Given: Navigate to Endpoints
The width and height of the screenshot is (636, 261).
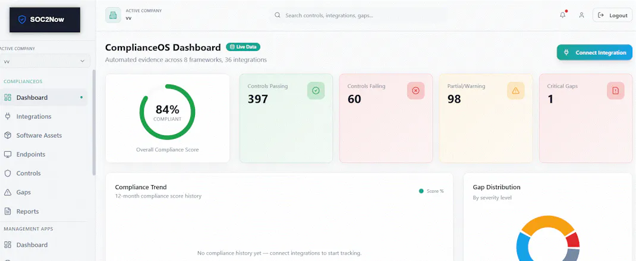Looking at the screenshot, I should [44, 155].
